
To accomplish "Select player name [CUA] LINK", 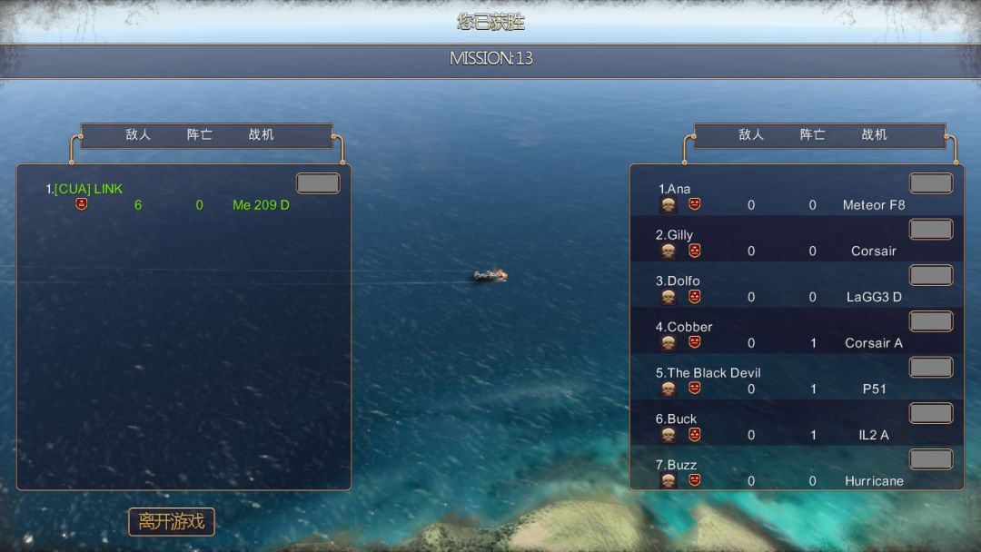I will coord(88,189).
